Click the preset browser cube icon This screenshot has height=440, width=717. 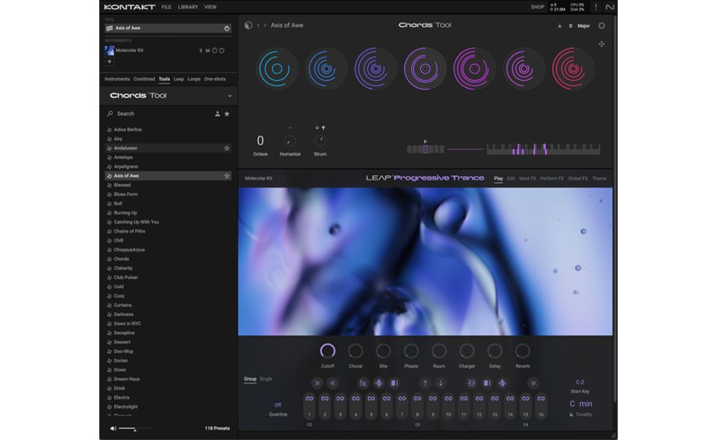pos(249,25)
